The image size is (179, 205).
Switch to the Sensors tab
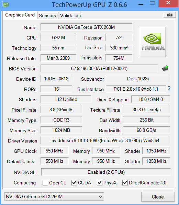click(47, 15)
